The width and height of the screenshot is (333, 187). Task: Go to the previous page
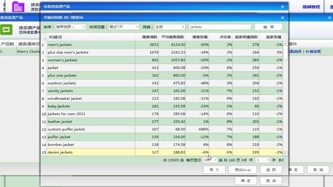(x=250, y=160)
